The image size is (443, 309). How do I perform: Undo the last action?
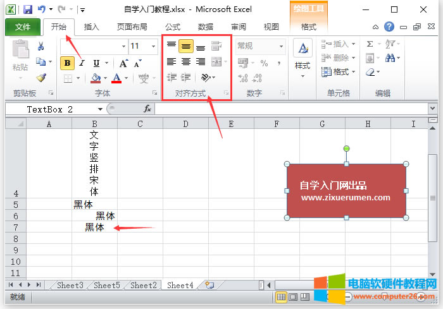click(42, 9)
